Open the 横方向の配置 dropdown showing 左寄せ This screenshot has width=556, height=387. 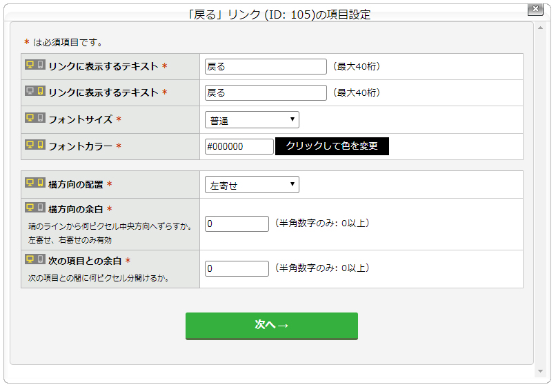252,185
